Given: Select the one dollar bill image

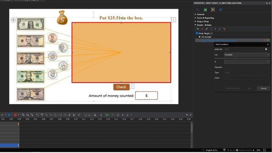Looking at the screenshot, I should (x=31, y=24).
